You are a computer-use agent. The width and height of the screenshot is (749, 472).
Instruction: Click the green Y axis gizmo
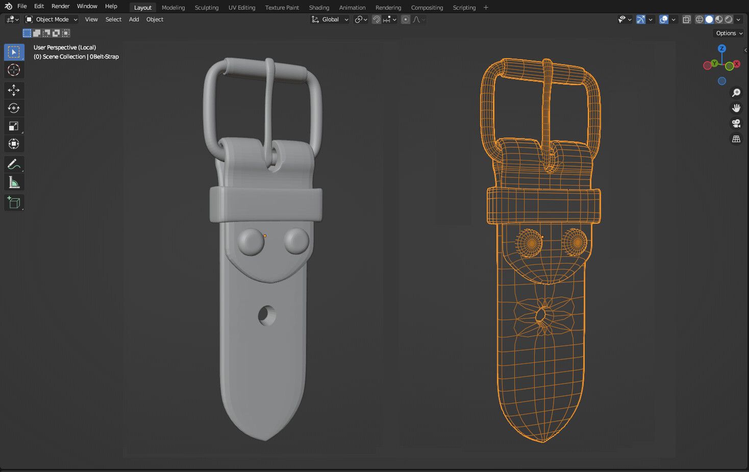[x=714, y=63]
